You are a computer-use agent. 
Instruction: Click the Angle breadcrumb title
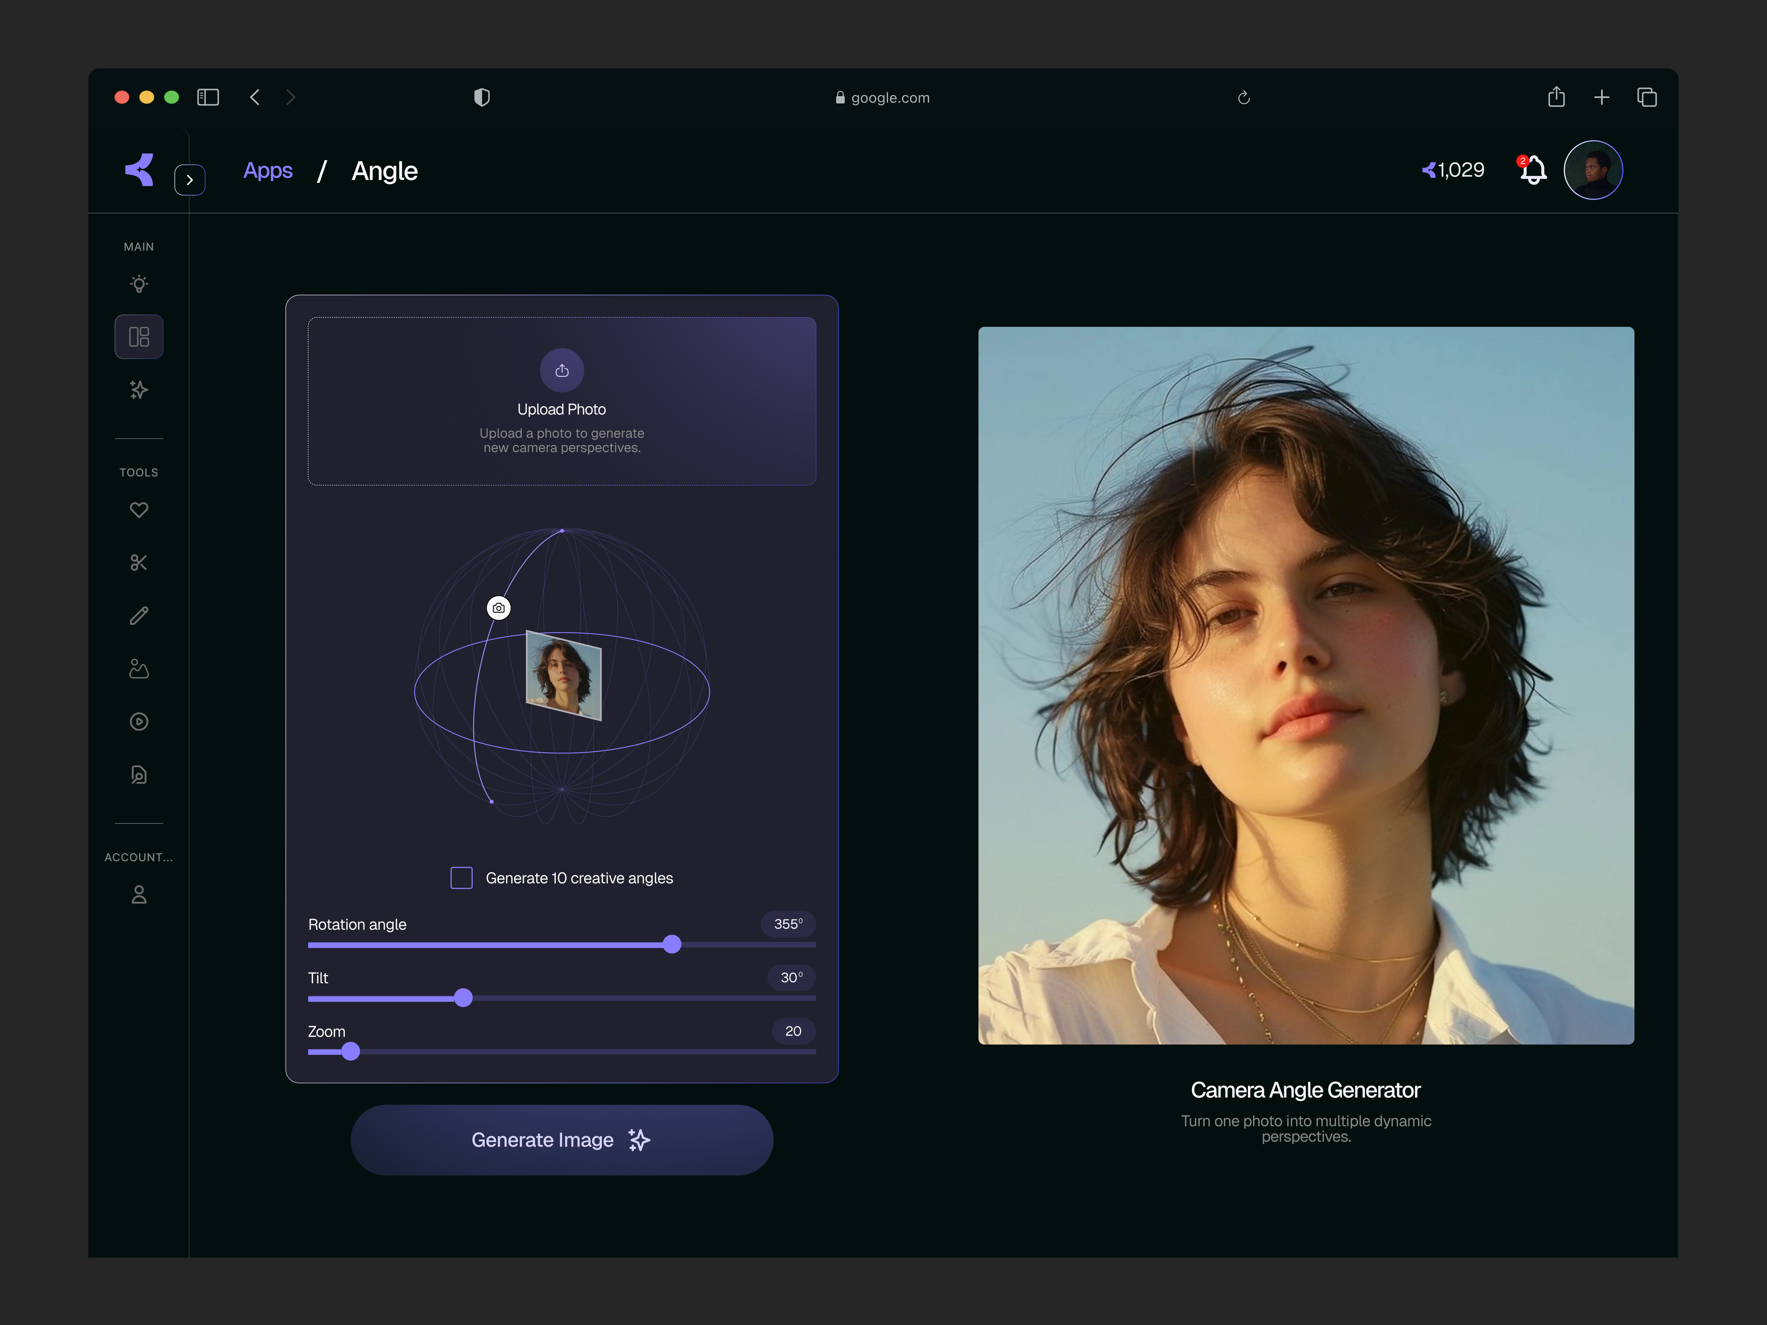tap(385, 171)
